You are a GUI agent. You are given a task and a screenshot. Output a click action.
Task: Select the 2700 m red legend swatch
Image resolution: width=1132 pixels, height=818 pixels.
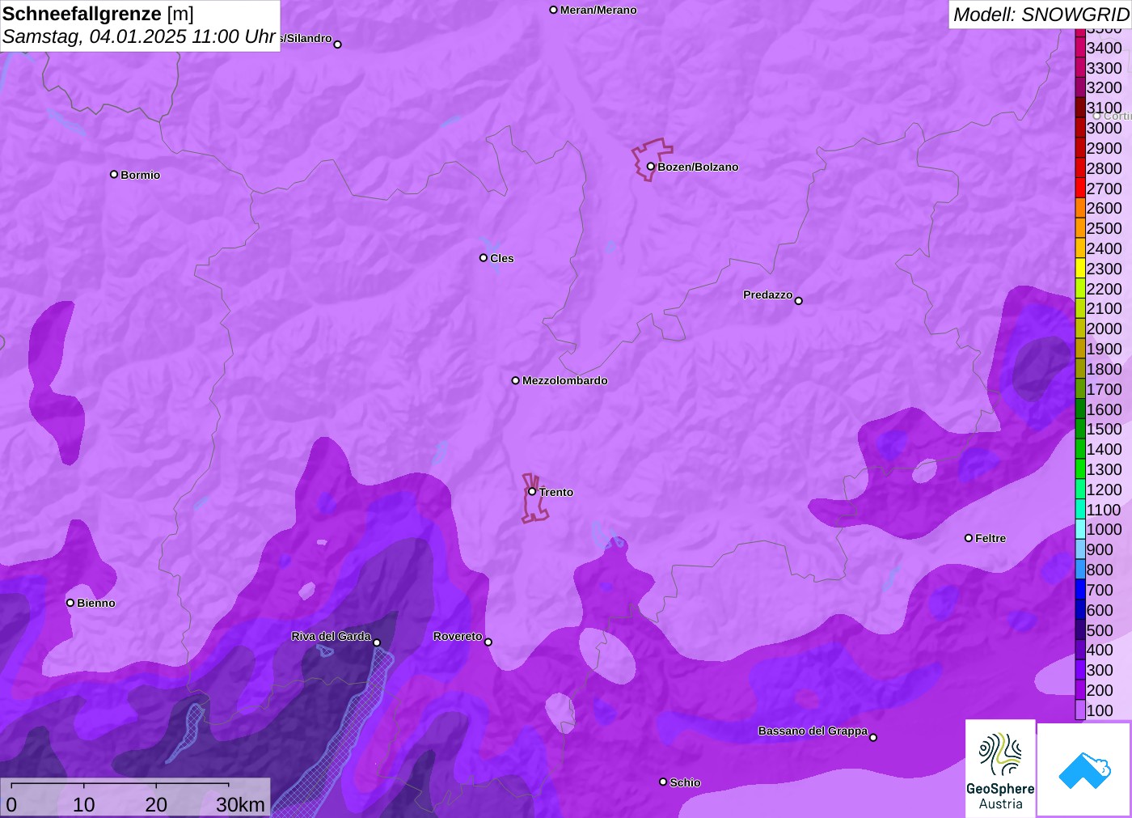(x=1080, y=189)
